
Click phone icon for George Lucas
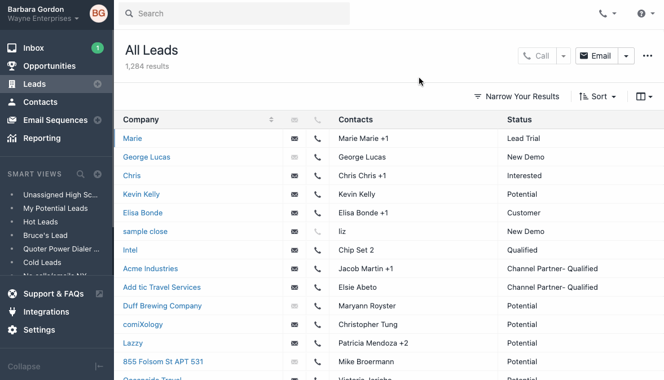318,157
